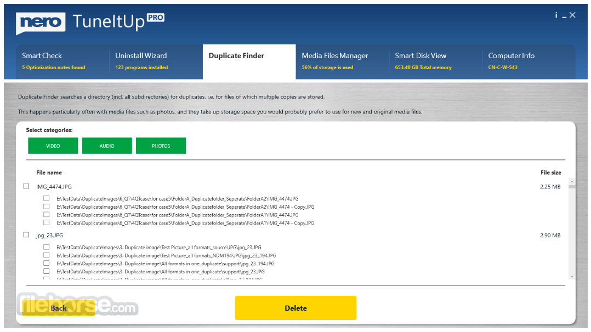Screen dimensions: 591x332
Task: Click '5 Optimization notes found' text
Action: [x=54, y=67]
